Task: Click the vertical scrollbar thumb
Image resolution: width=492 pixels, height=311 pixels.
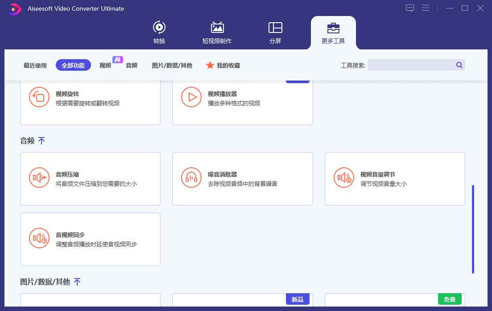Action: pos(473,229)
